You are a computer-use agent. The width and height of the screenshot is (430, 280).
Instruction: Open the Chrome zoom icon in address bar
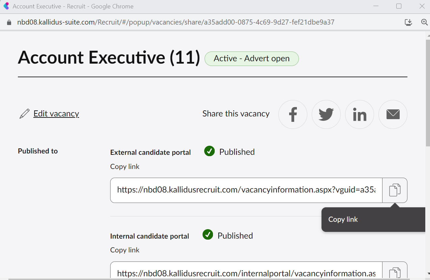424,22
